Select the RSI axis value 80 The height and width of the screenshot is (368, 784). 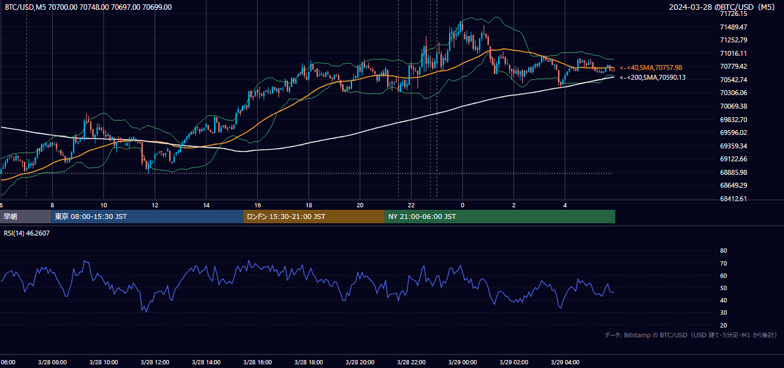[723, 251]
